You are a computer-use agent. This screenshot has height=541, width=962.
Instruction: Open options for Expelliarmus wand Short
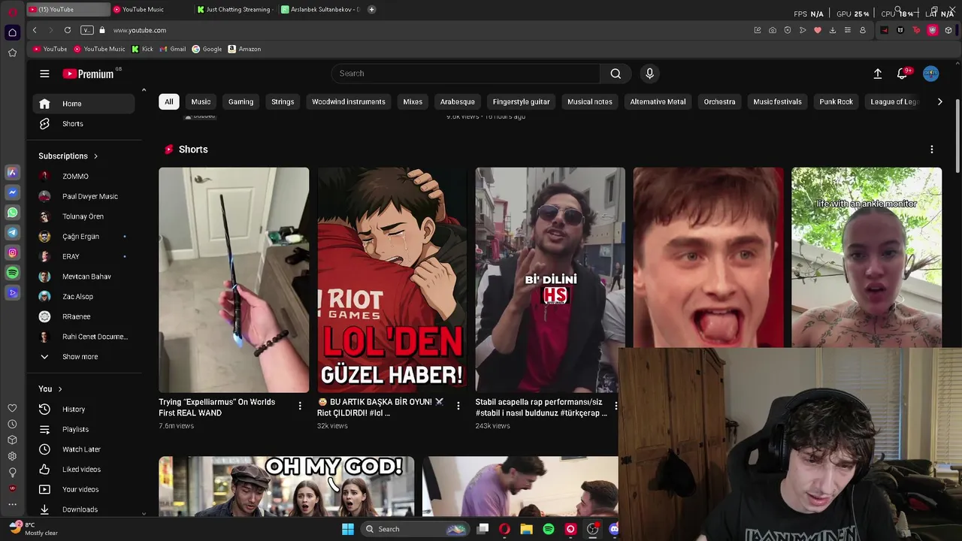point(300,406)
